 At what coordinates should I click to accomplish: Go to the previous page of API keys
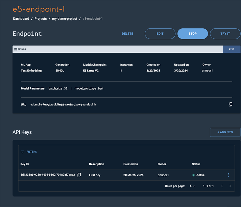click(222, 186)
